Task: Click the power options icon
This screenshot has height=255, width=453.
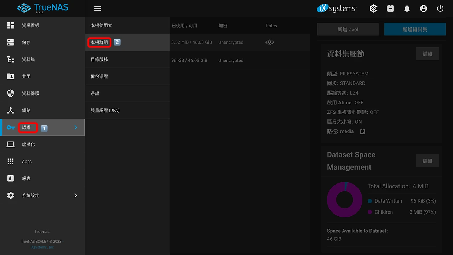Action: (440, 8)
